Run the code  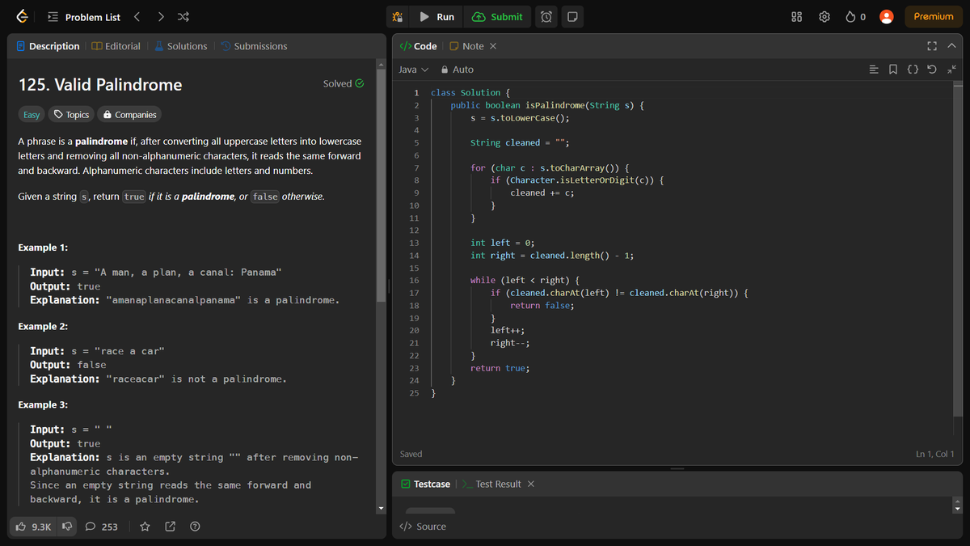coord(437,17)
